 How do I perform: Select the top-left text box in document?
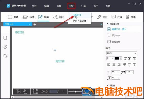click(19, 32)
